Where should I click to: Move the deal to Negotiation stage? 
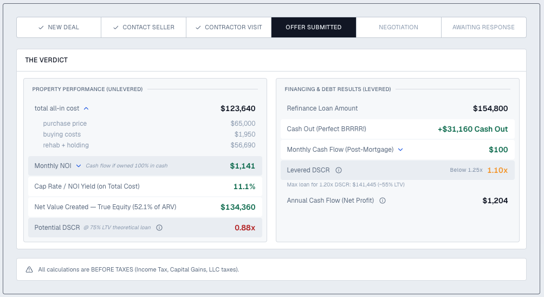tap(399, 27)
